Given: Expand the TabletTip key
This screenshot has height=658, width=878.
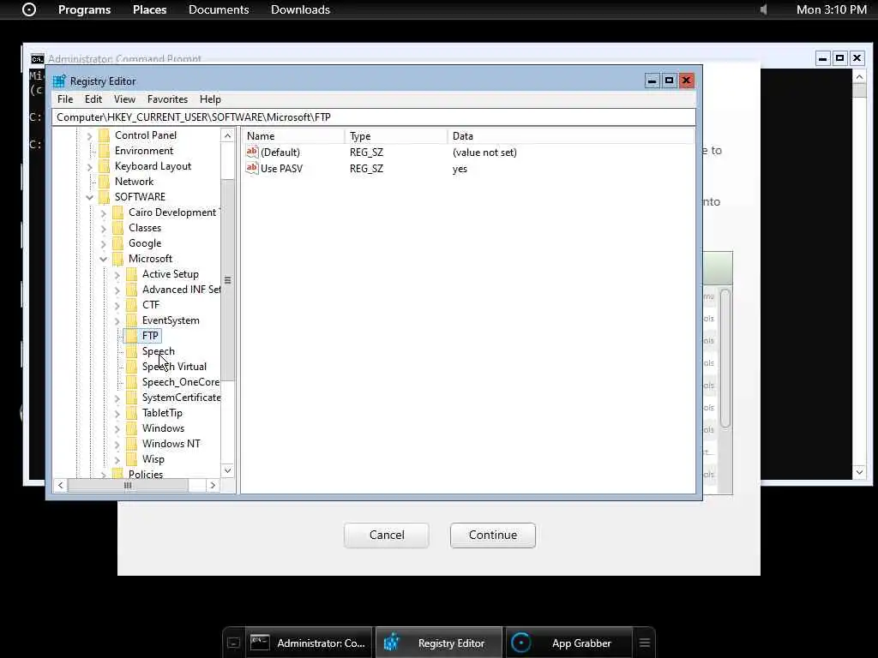Looking at the screenshot, I should [117, 414].
